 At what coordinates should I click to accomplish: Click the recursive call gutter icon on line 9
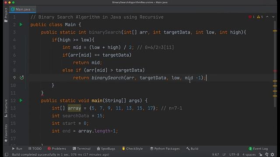tap(21, 78)
